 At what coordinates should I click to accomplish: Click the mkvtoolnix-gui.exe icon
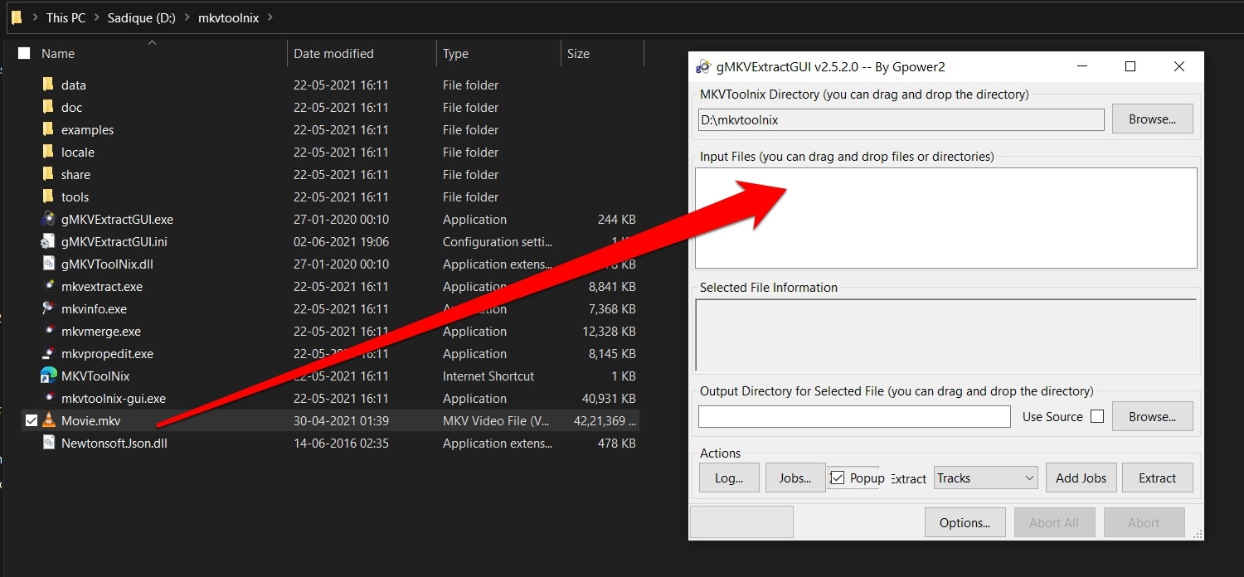point(48,398)
